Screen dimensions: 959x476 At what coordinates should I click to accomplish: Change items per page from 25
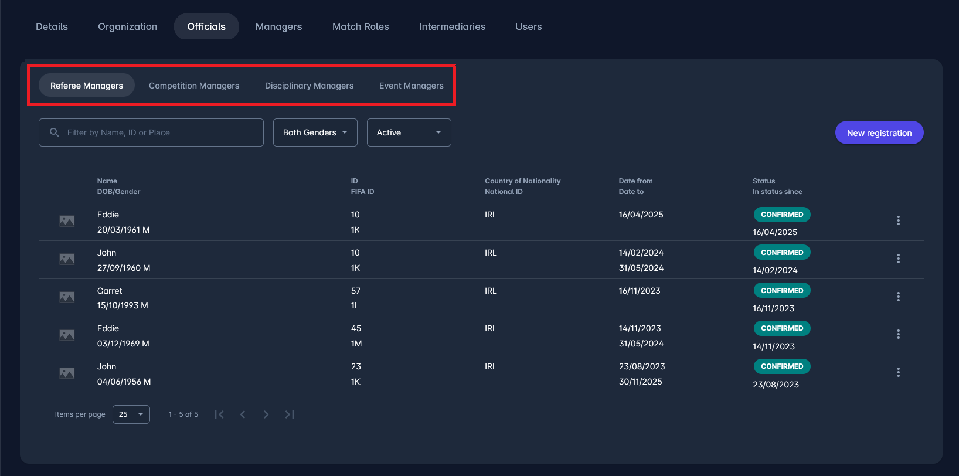point(131,414)
